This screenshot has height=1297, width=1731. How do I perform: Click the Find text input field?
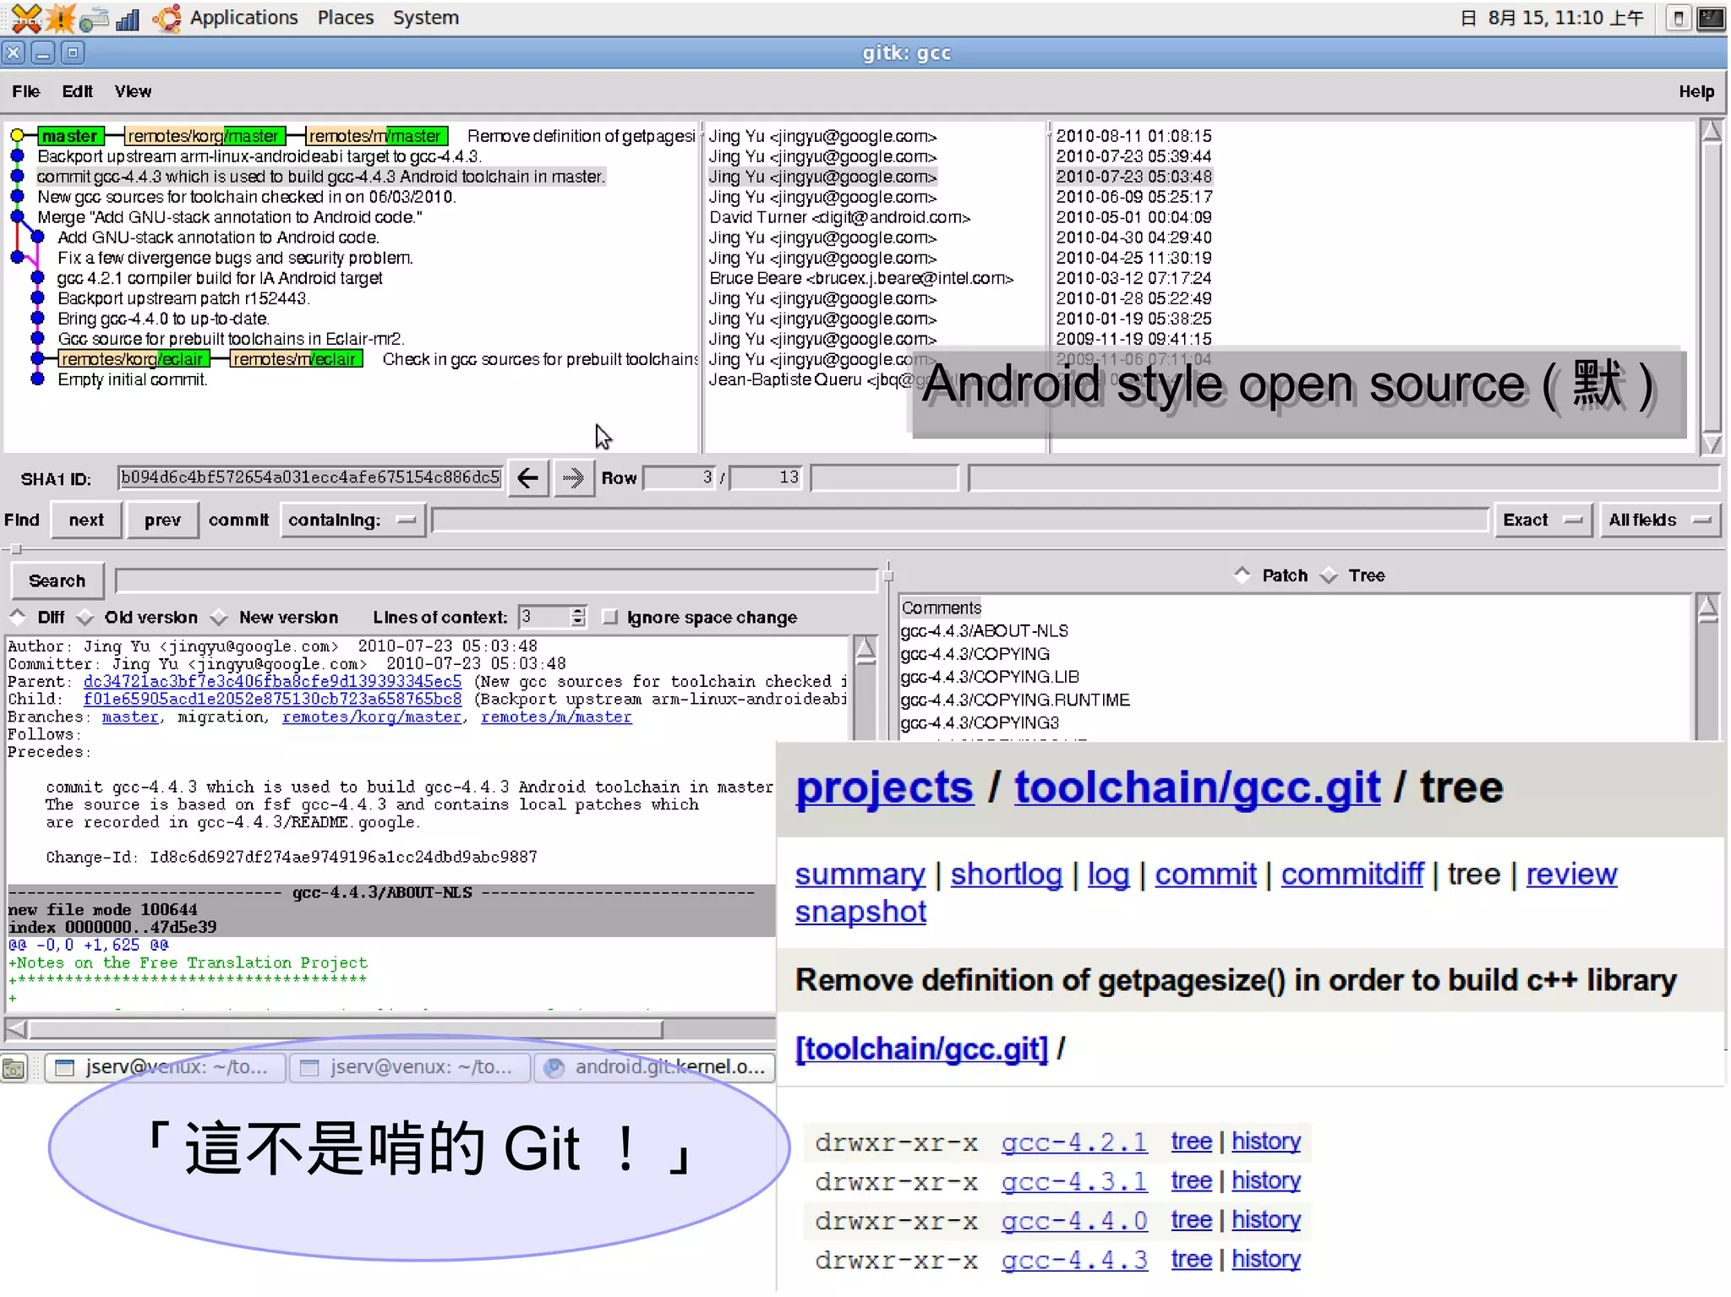(960, 520)
